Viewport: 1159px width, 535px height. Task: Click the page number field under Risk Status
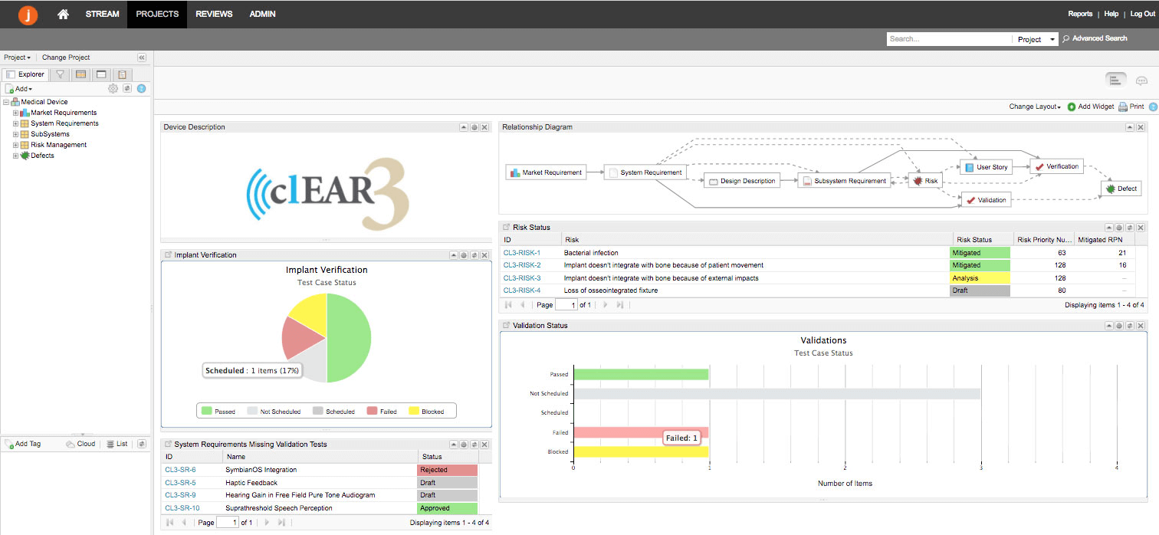566,305
